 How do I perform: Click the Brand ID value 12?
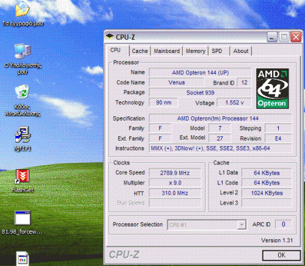click(x=244, y=83)
